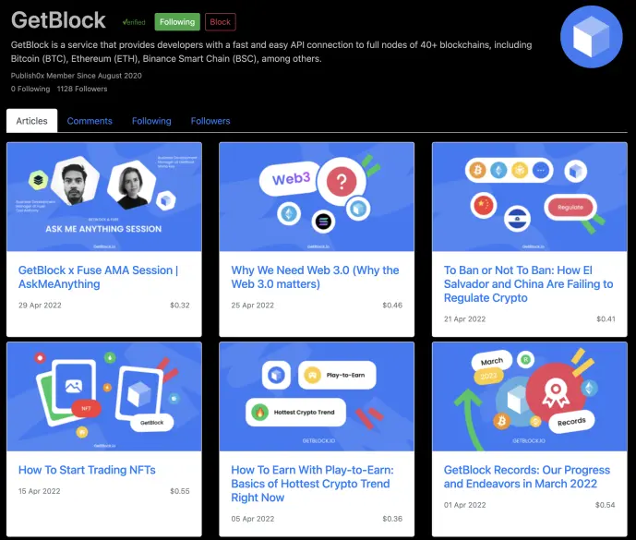Open the Articles tab
Image resolution: width=636 pixels, height=540 pixels.
point(31,121)
